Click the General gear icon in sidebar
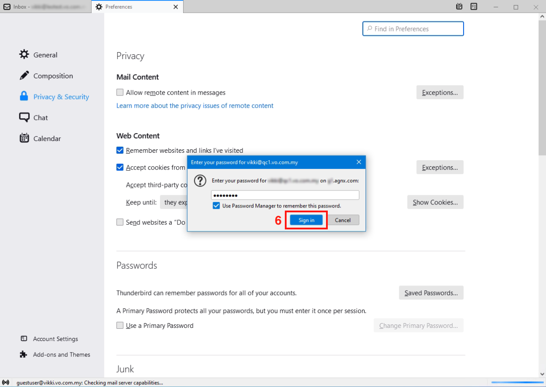 coord(24,55)
